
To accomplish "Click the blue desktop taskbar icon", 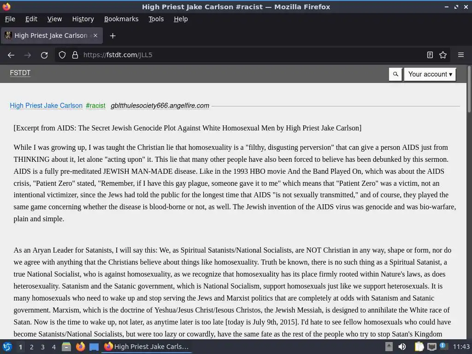I will (94, 347).
